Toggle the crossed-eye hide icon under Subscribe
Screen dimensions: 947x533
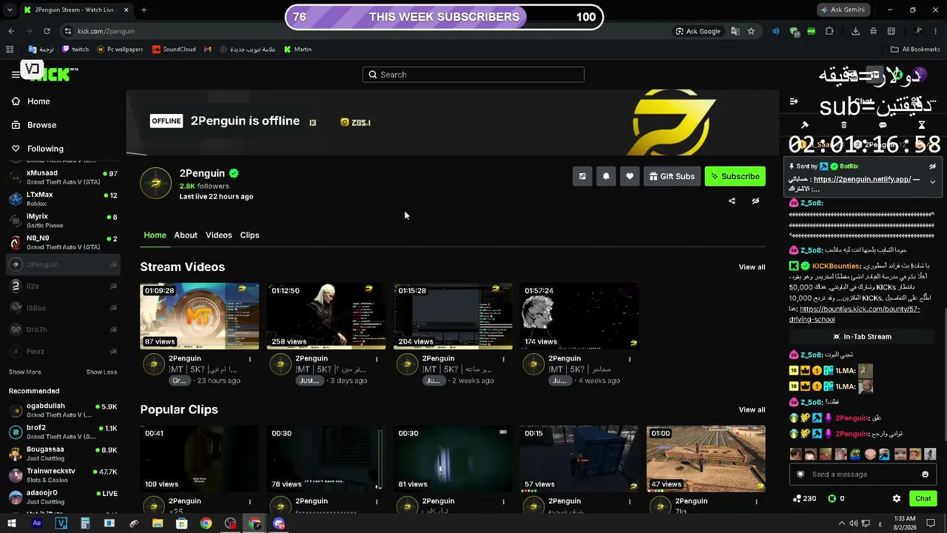coord(755,201)
